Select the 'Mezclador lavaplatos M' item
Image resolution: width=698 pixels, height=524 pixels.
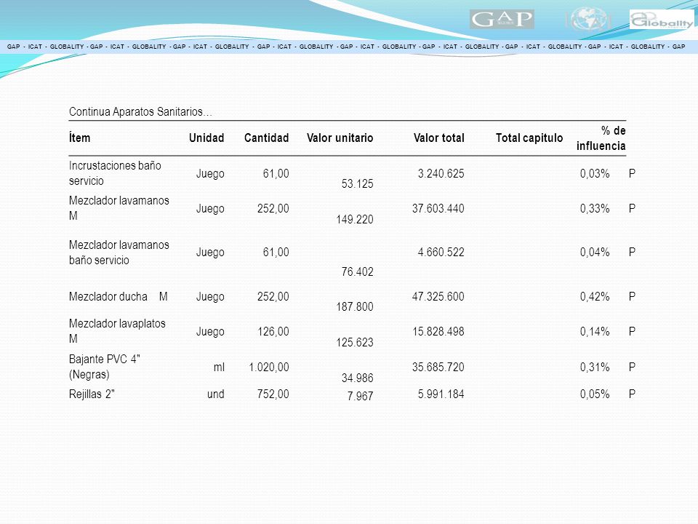coord(117,331)
